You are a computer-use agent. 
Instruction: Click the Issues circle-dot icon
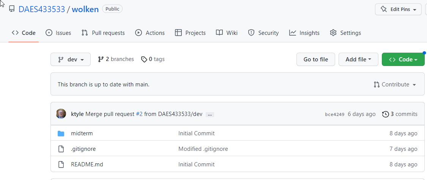(49, 33)
